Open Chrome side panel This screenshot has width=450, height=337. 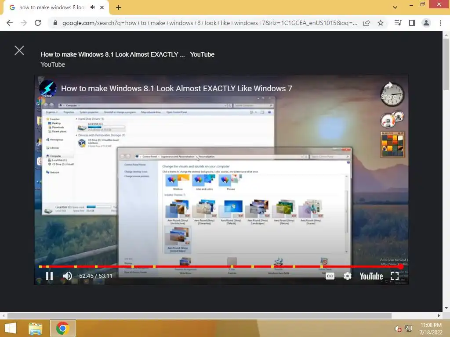[x=412, y=23]
